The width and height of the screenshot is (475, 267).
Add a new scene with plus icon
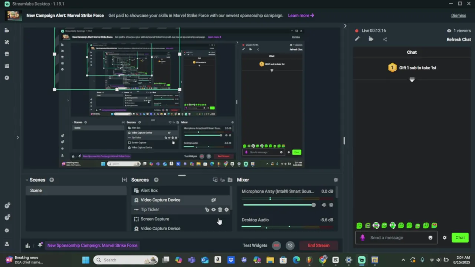tap(52, 180)
